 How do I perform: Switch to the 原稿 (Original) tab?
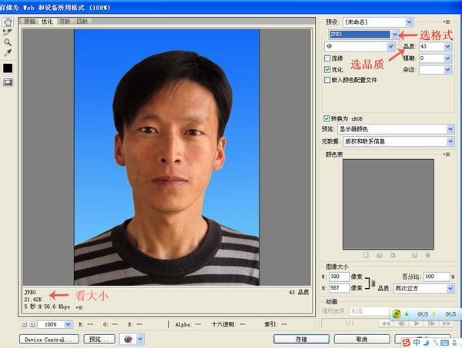[x=30, y=22]
